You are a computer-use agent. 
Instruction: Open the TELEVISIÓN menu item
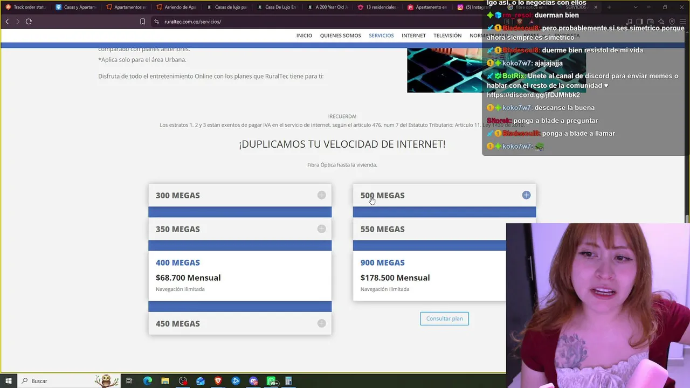point(447,36)
